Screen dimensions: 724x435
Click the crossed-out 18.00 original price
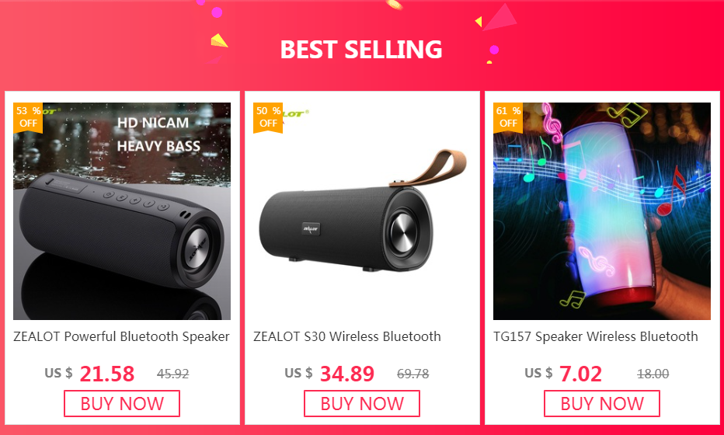[653, 374]
